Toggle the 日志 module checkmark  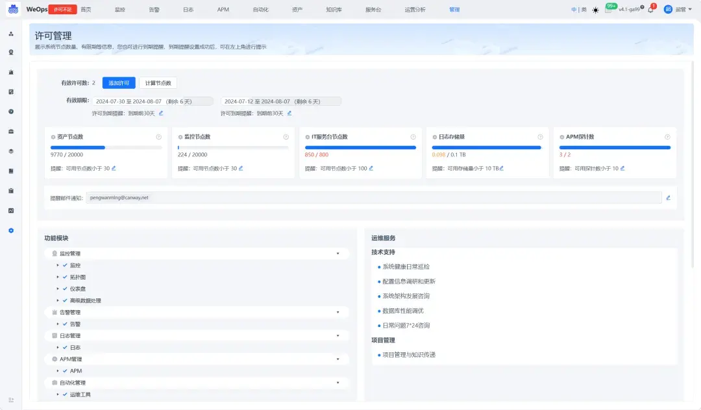65,348
